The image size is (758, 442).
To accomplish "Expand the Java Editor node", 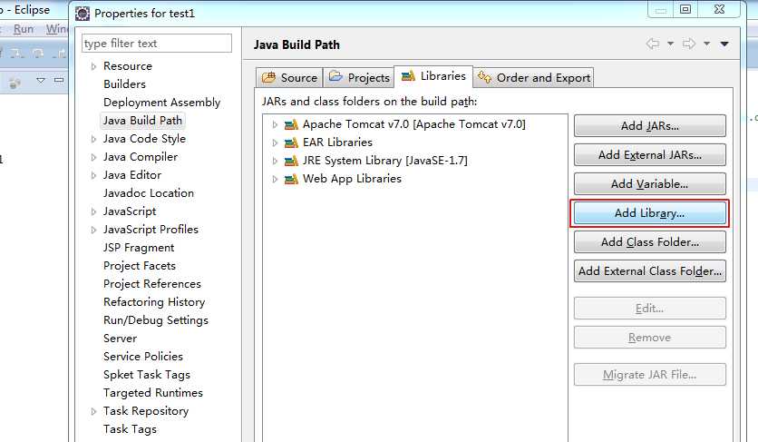I will [93, 175].
